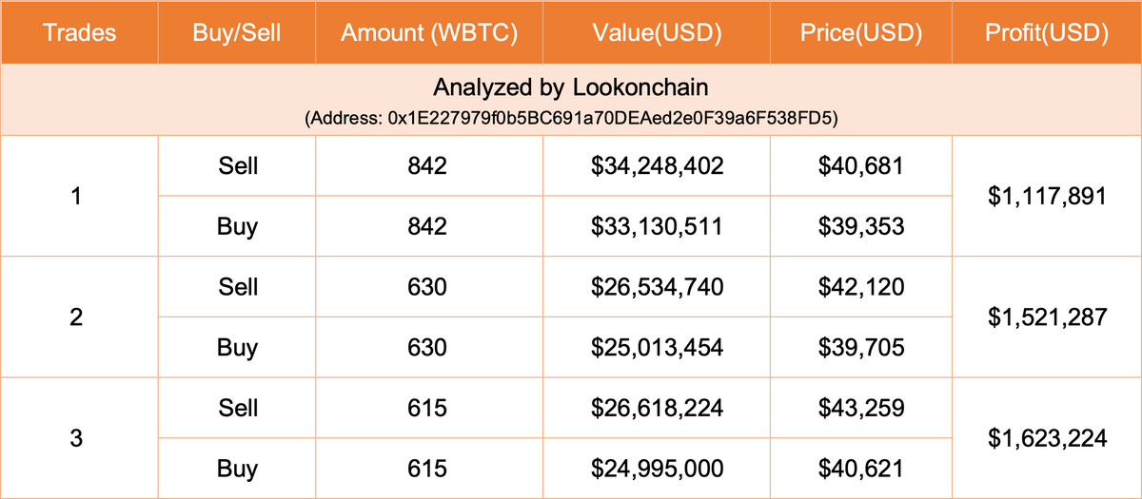
Task: Select the Amount (WBTC) column header
Action: point(428,33)
